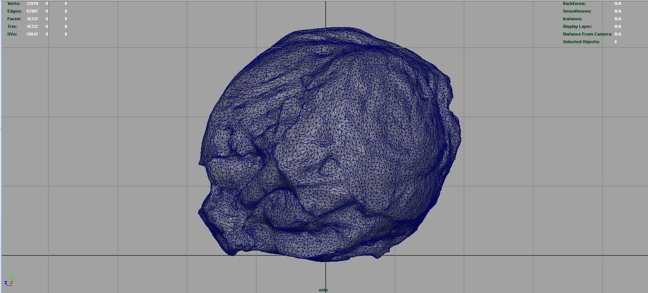Image resolution: width=648 pixels, height=293 pixels.
Task: Click the "Smoothness:" label
Action: point(577,11)
